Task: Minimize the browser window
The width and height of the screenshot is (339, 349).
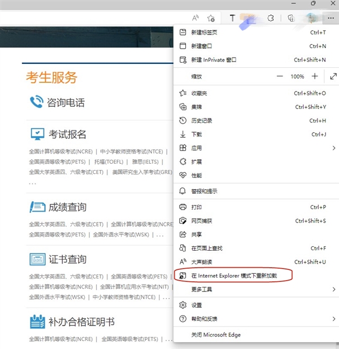Action: pos(294,3)
